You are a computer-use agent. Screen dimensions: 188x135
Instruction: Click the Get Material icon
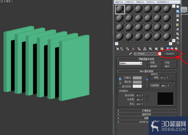pyautogui.click(x=118, y=49)
